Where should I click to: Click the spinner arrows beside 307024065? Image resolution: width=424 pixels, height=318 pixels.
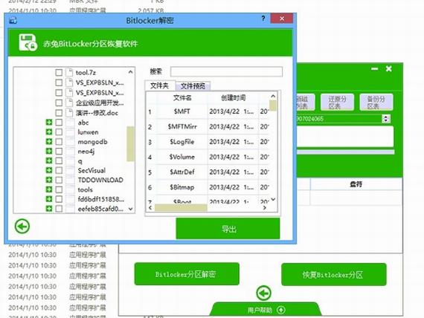(x=386, y=119)
